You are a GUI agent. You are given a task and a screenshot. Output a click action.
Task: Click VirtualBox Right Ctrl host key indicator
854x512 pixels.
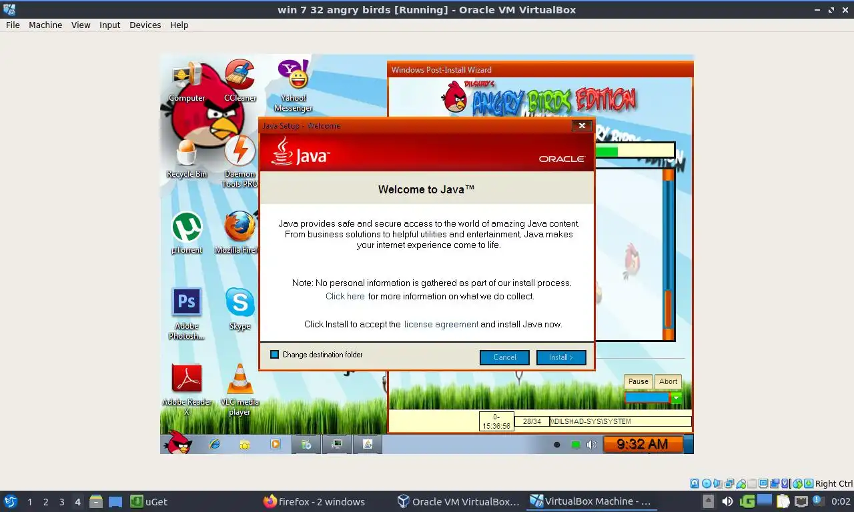pyautogui.click(x=833, y=483)
